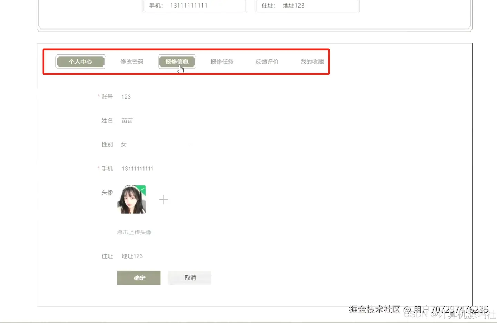Click the 账号 account field showing 123
497x323 pixels.
point(126,97)
